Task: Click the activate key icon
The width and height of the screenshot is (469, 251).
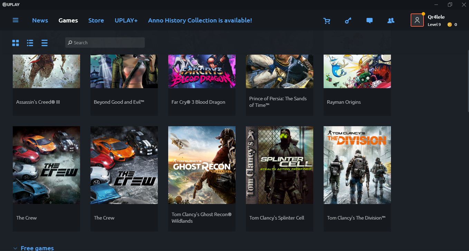Action: [x=348, y=21]
